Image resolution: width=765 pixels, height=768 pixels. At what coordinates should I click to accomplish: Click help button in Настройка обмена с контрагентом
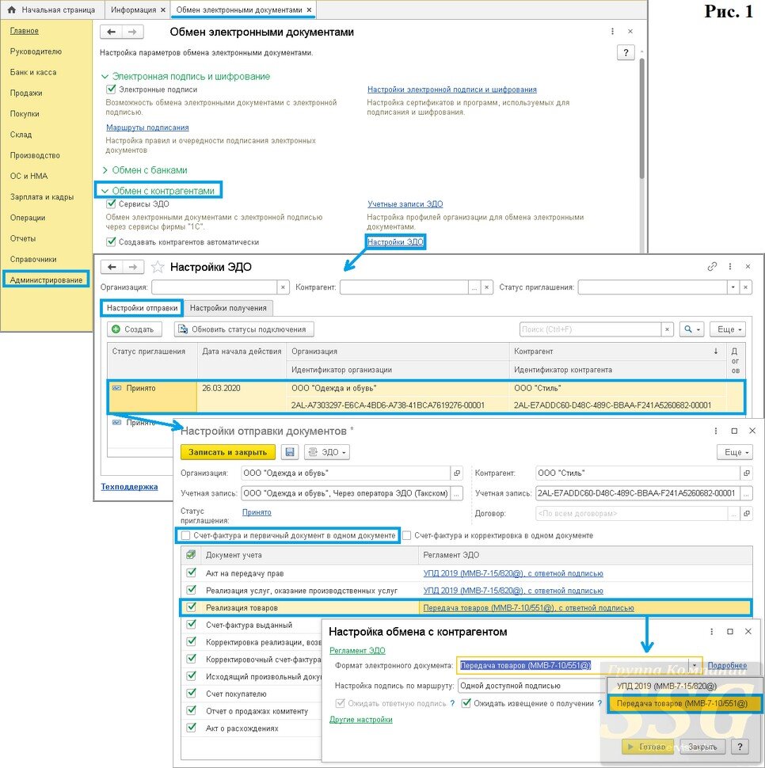pyautogui.click(x=740, y=747)
